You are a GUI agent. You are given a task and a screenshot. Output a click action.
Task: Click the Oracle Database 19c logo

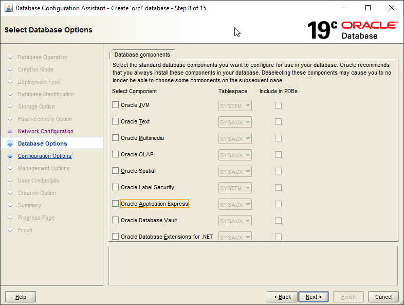tap(352, 30)
